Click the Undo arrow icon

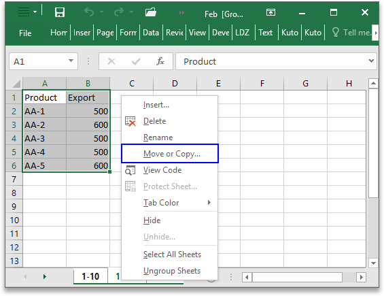[89, 12]
